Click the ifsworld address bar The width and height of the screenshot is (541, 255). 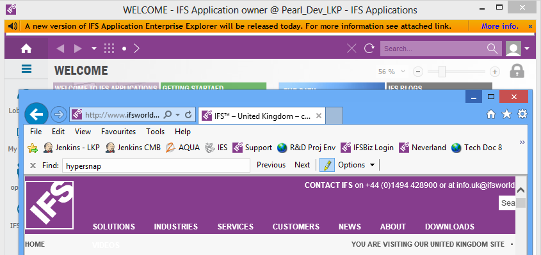[122, 115]
